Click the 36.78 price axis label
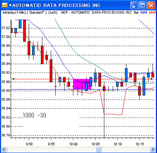 point(5,135)
